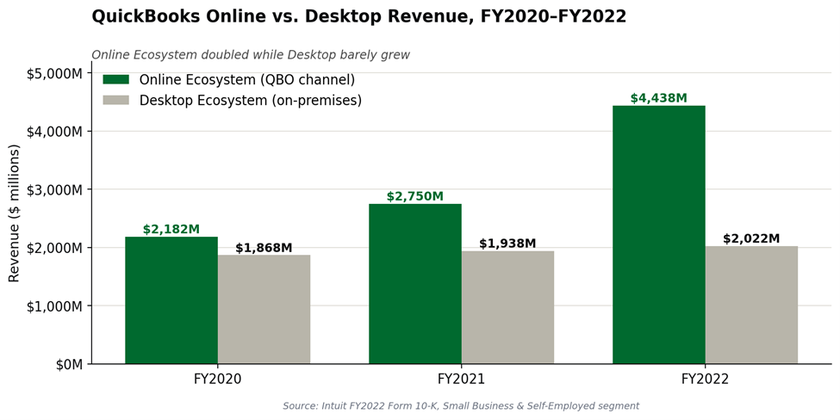
Task: Click the '$0M' y-axis tick label
Action: [x=70, y=365]
